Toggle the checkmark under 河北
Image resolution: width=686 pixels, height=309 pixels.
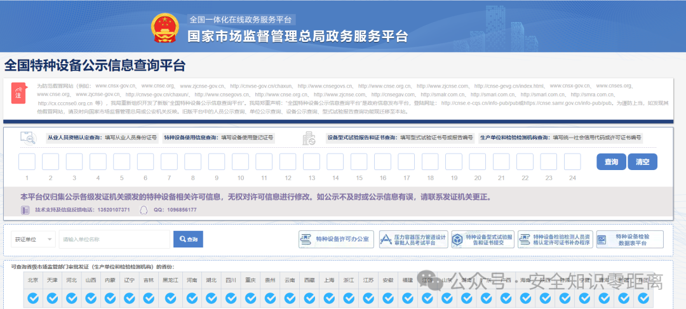tap(71, 298)
